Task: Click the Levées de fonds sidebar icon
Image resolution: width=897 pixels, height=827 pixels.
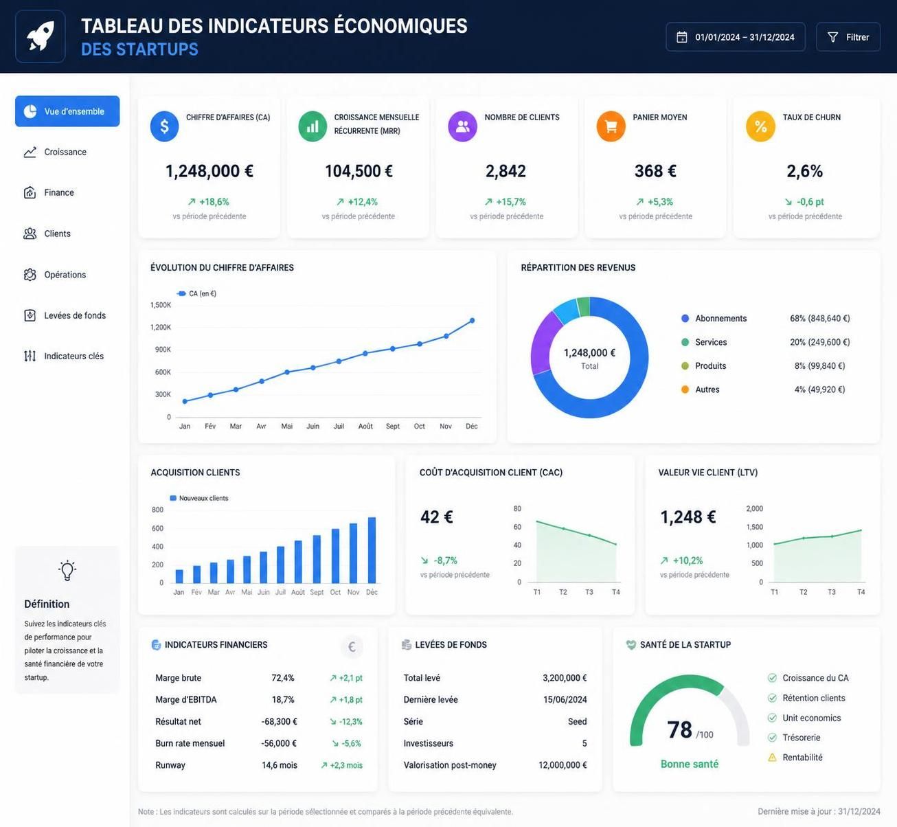Action: 30,315
